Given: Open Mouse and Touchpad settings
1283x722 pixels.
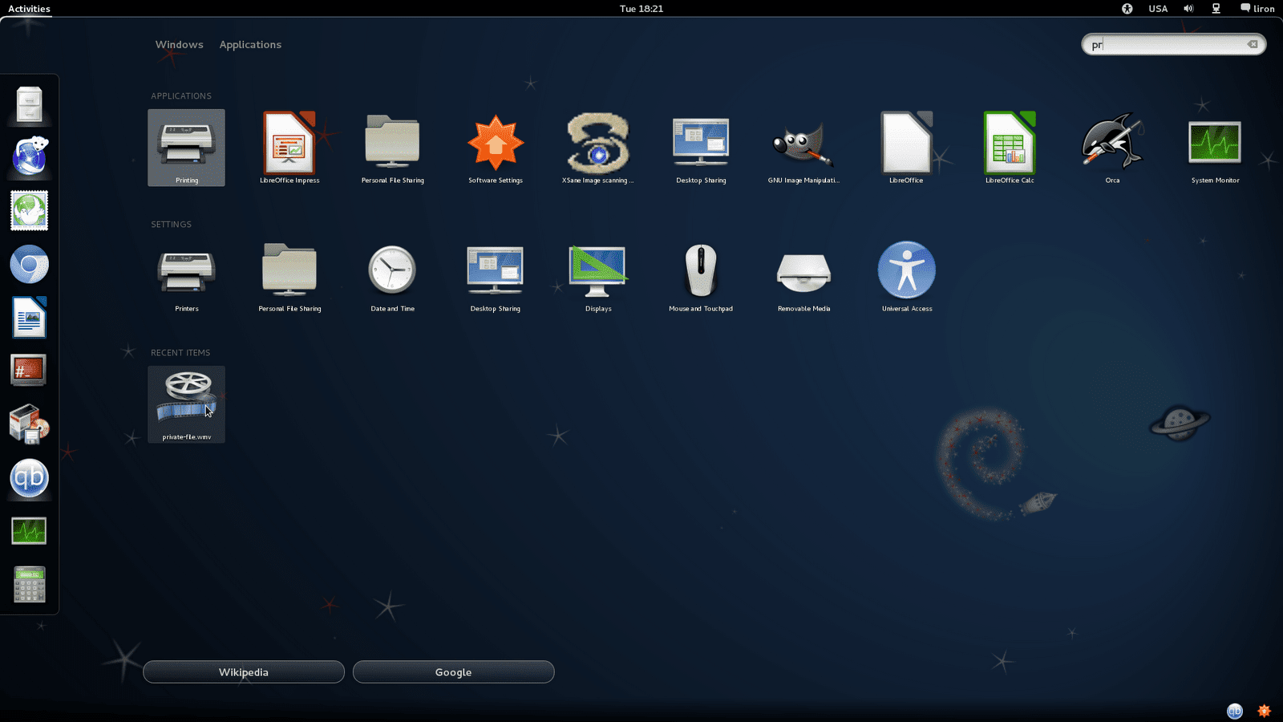Looking at the screenshot, I should coord(701,277).
